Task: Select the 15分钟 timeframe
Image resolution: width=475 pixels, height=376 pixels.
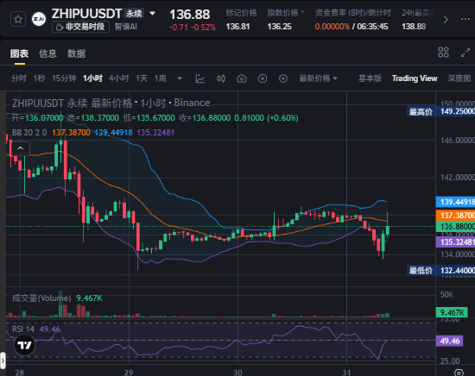Action: [x=64, y=78]
